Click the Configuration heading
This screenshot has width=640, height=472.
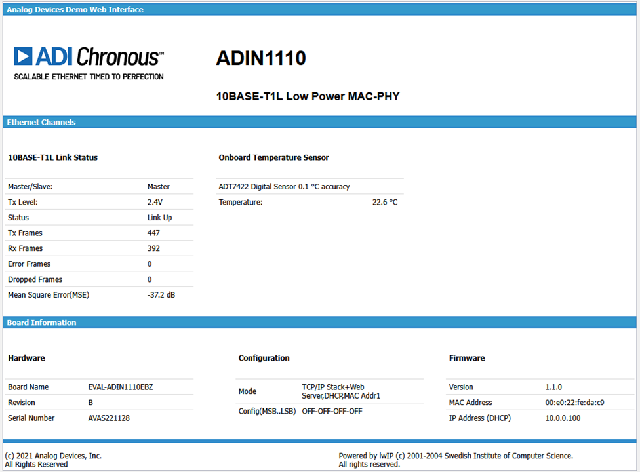click(264, 358)
